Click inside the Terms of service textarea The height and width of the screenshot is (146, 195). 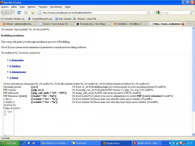pos(9,123)
